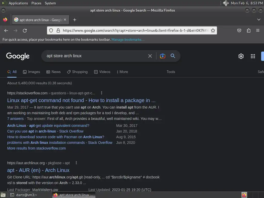Click the padlock site security icon

(58, 30)
